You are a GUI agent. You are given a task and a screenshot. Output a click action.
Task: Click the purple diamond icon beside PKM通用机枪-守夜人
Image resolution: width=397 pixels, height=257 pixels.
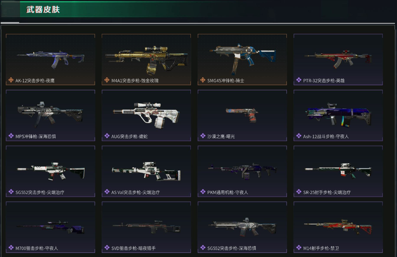(203, 192)
